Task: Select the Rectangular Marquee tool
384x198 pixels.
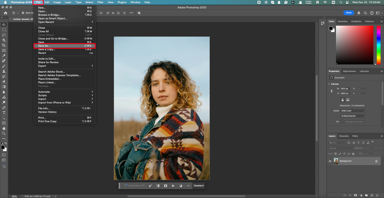Action: [x=4, y=30]
